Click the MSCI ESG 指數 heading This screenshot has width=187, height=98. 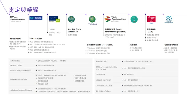pos(36,38)
